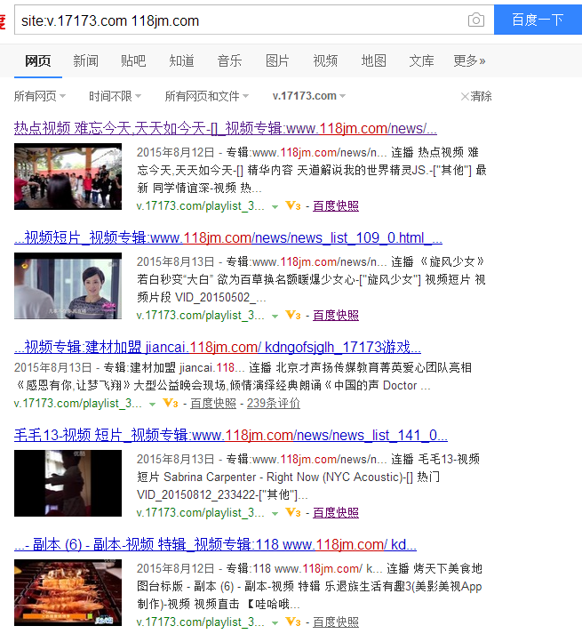The image size is (582, 634).
Task: Click the dark 毛毛13 result thumbnail
Action: tap(68, 483)
